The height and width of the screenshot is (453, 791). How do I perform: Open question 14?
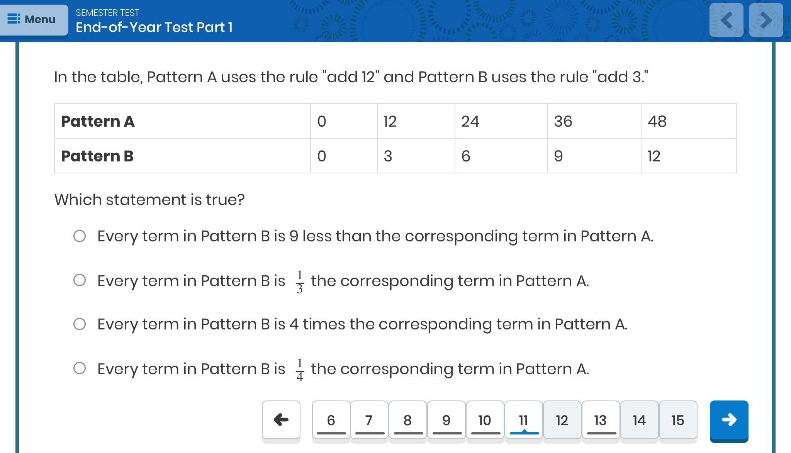click(639, 420)
